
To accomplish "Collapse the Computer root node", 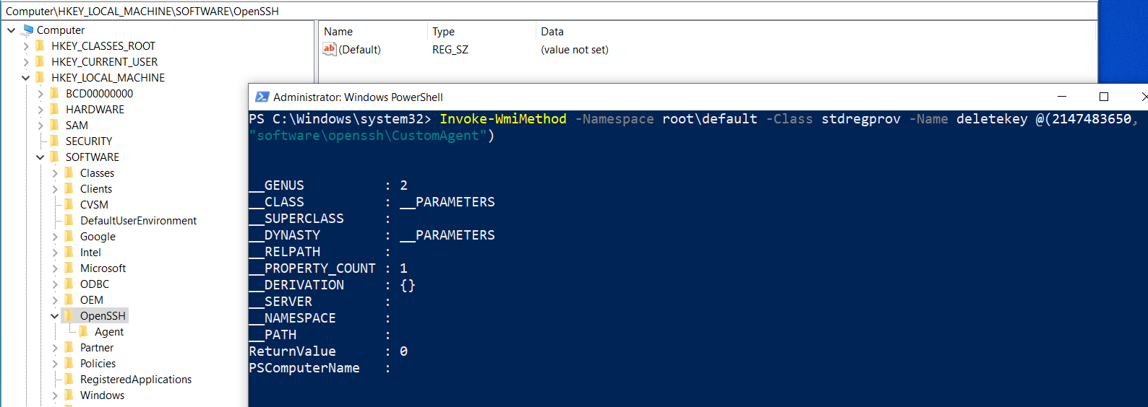I will [12, 30].
